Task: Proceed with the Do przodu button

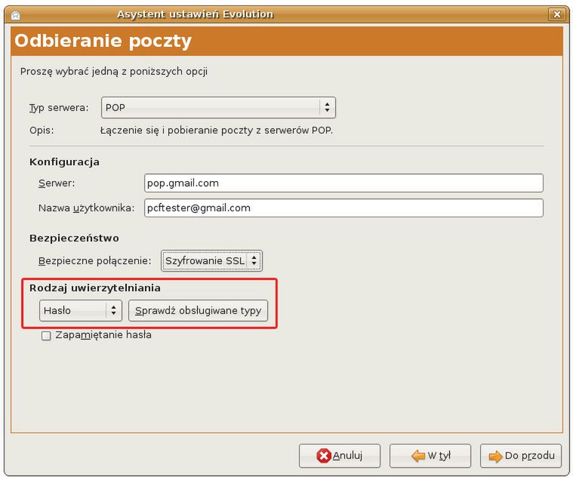Action: point(521,456)
